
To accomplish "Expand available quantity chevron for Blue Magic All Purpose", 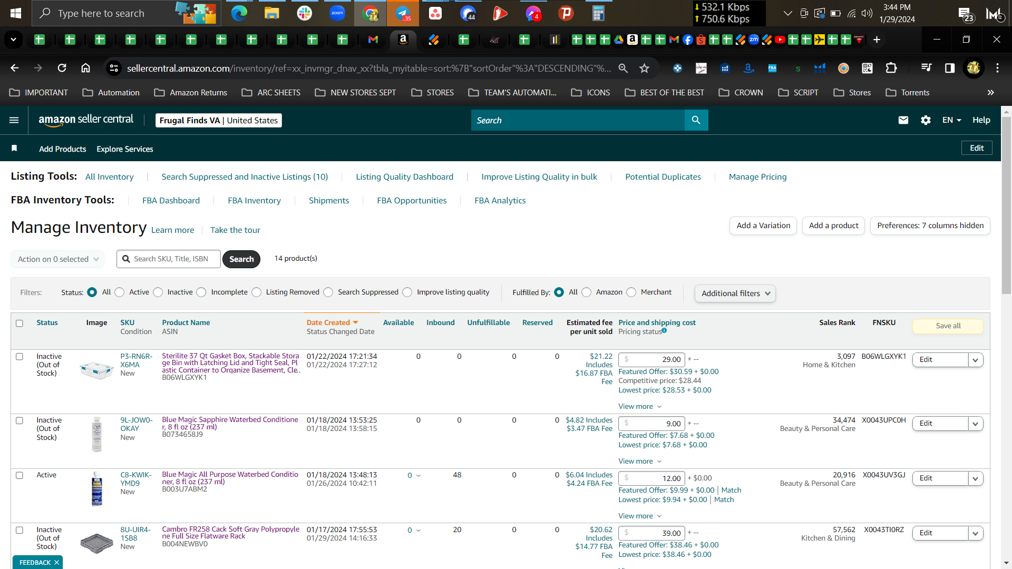I will point(419,475).
